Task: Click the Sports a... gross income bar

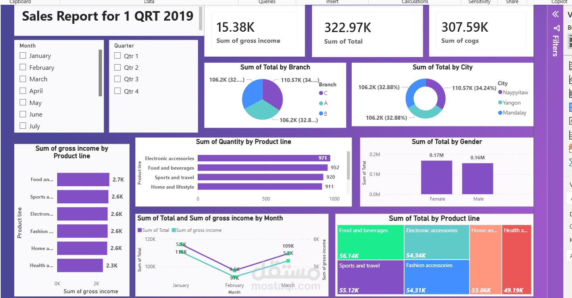Action: 83,197
